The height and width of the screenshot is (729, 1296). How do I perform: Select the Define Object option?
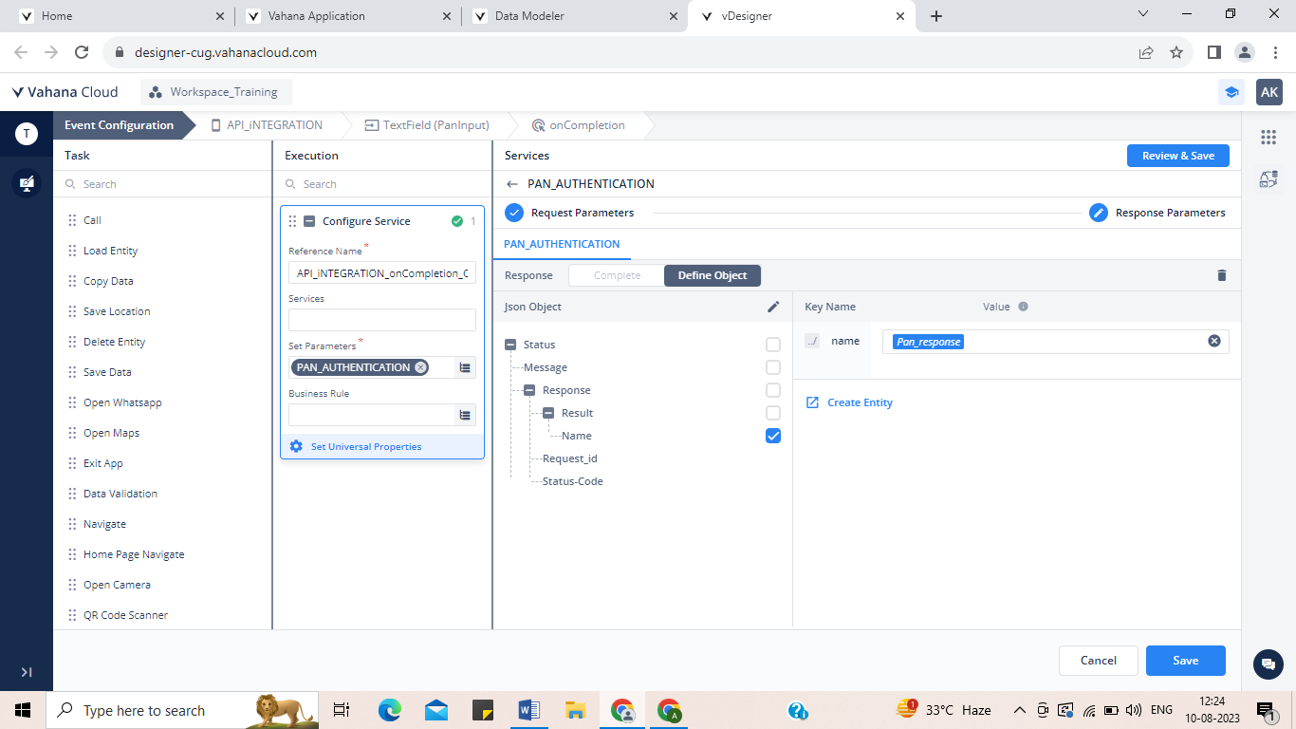click(713, 275)
